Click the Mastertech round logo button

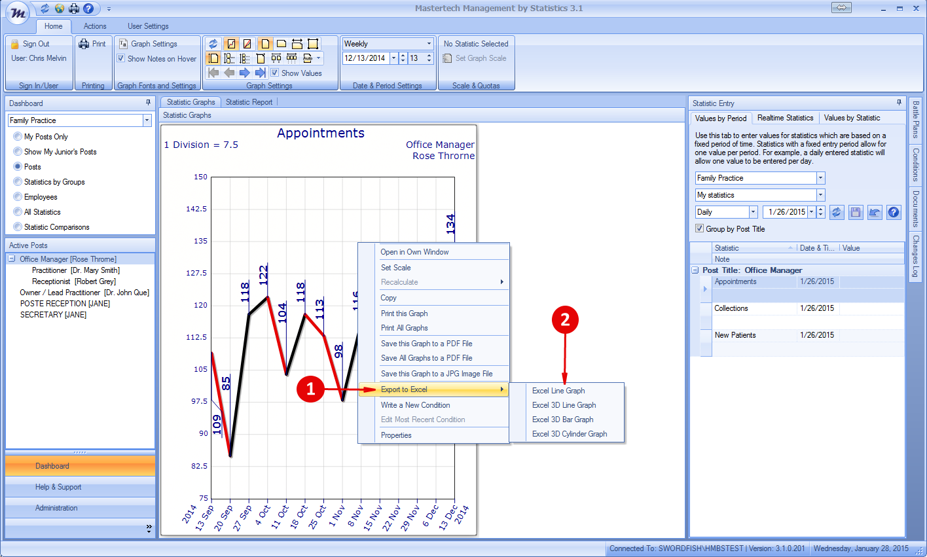[16, 12]
